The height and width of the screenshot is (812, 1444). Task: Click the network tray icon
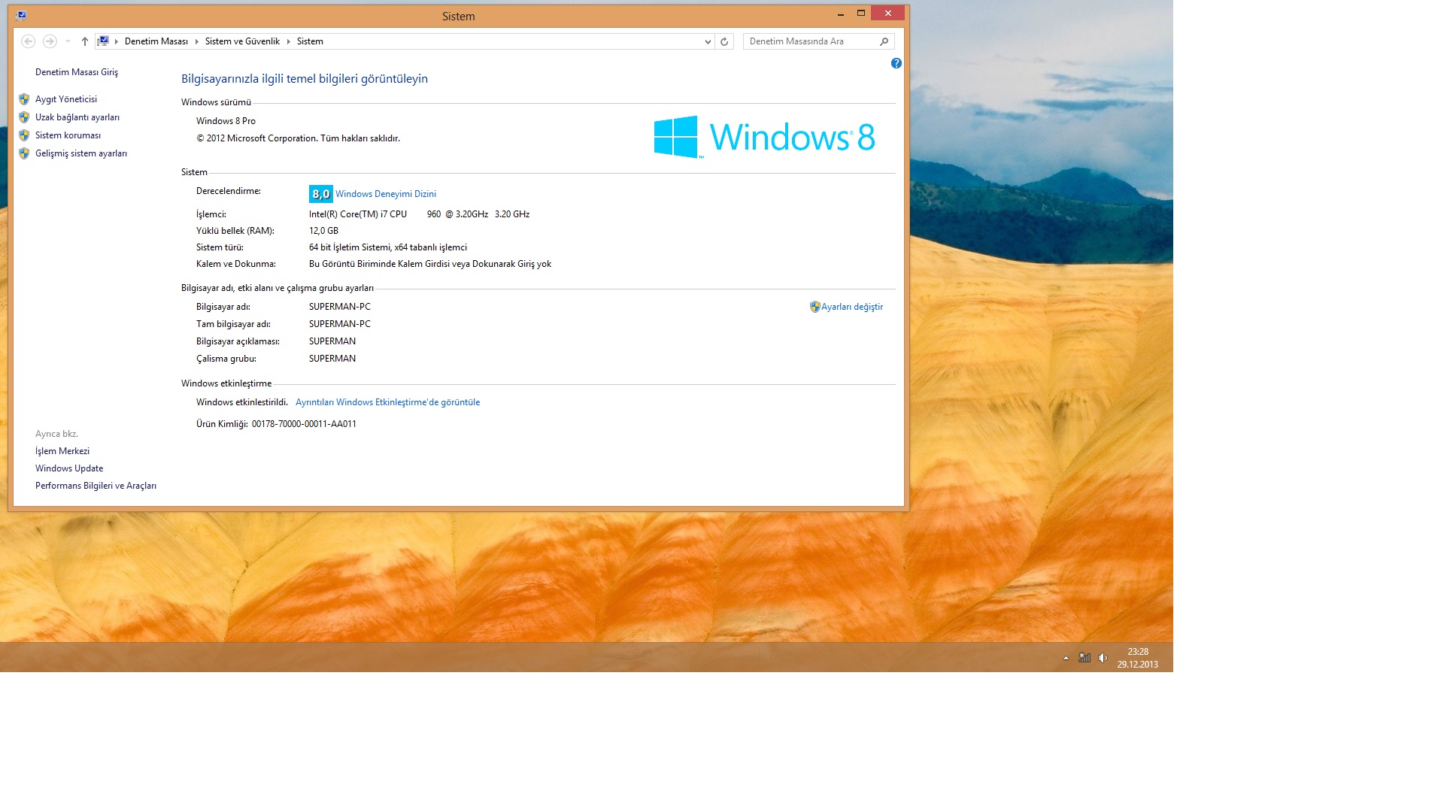(x=1085, y=658)
